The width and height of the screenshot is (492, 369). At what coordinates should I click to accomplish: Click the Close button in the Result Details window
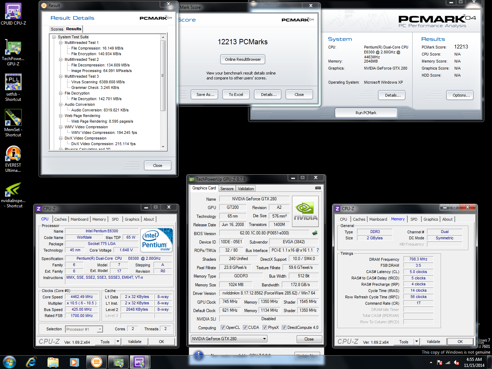(157, 166)
